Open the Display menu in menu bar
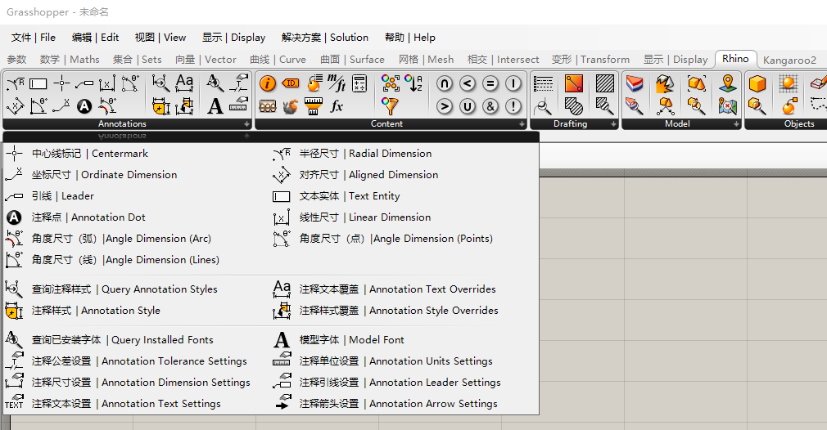 tap(233, 38)
